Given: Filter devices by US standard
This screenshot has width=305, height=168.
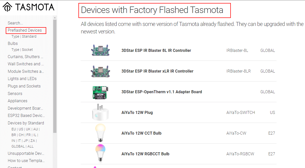Looking at the screenshot, I should click(x=21, y=129).
